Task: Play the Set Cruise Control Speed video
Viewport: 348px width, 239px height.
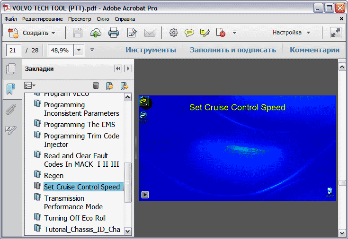Action: [x=145, y=194]
